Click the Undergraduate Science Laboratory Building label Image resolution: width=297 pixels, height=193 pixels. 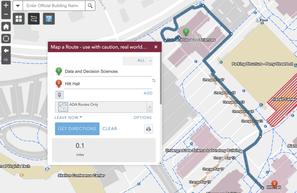(x=203, y=150)
